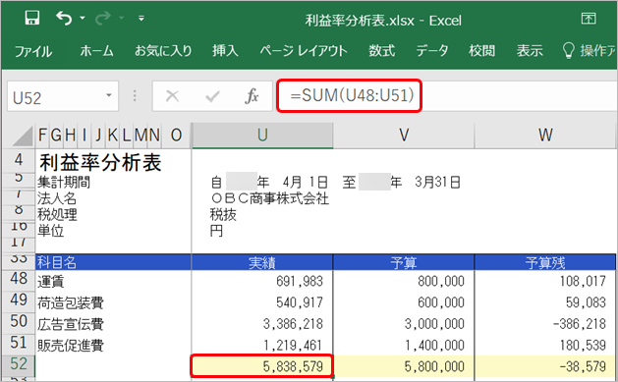Expand the Name Box dropdown arrow
This screenshot has height=382, width=618.
(x=109, y=95)
